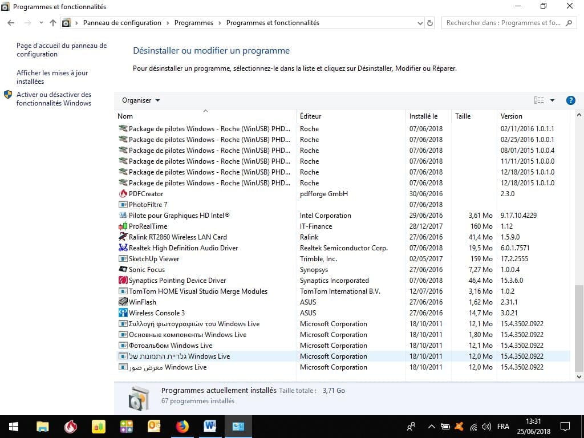
Task: Open Afficher les mises à jour installées
Action: point(52,77)
